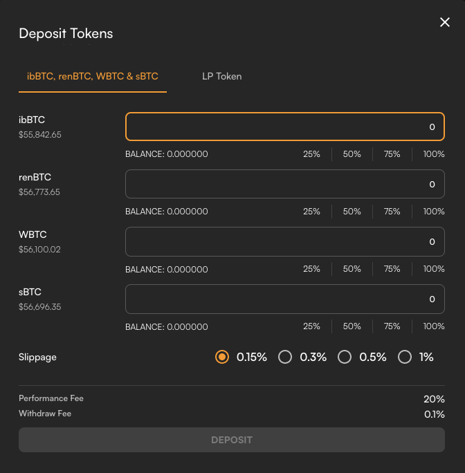Focus the ibBTC amount input field
The width and height of the screenshot is (465, 473).
(x=284, y=127)
